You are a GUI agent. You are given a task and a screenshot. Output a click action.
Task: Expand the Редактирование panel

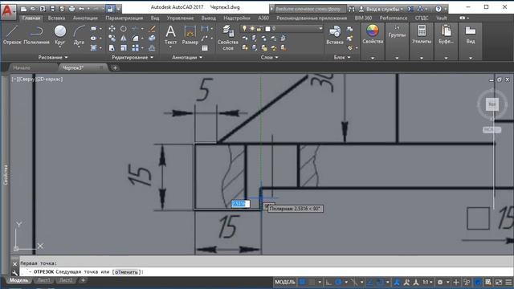(133, 57)
